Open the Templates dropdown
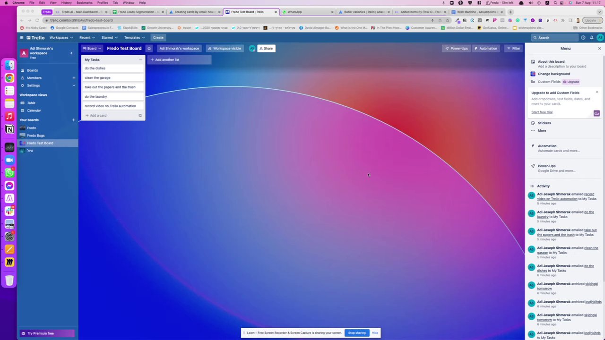 [134, 37]
